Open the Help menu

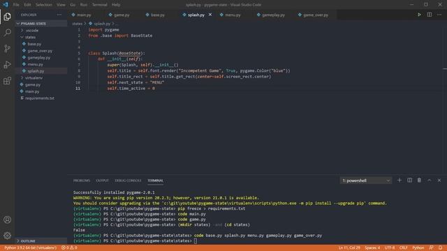pyautogui.click(x=116, y=5)
